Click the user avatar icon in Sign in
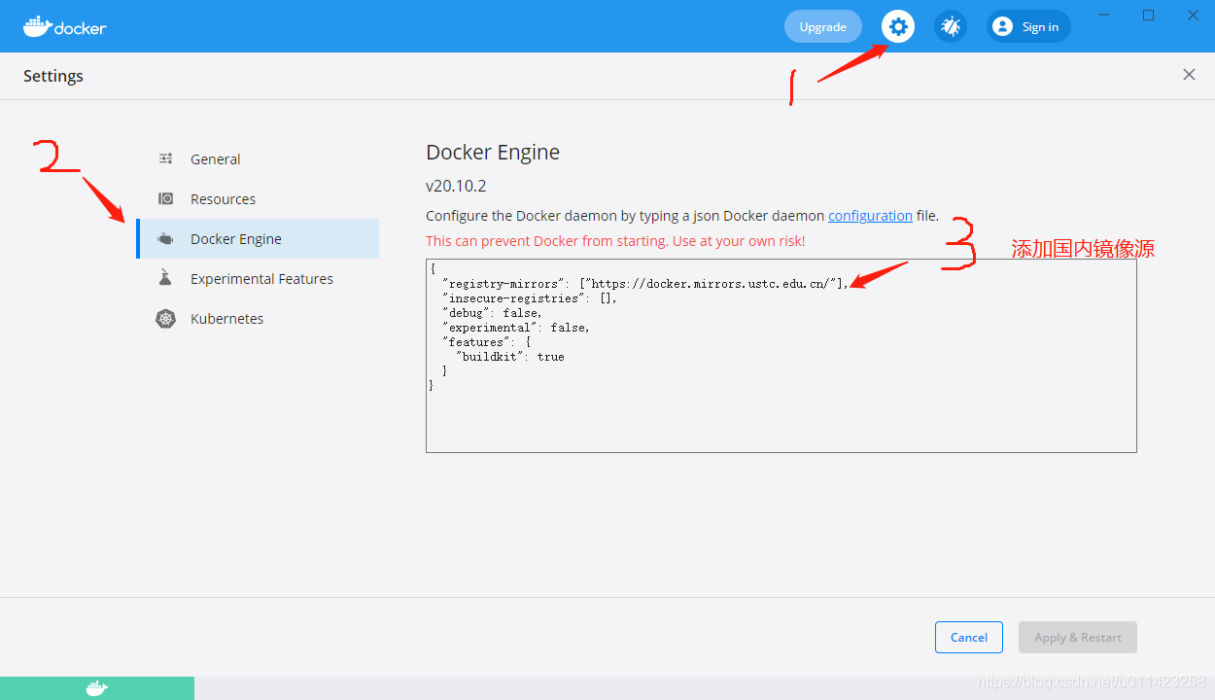1215x700 pixels. 1002,26
